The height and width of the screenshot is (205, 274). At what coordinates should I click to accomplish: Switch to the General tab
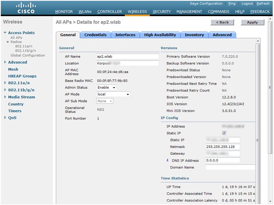tap(68, 35)
